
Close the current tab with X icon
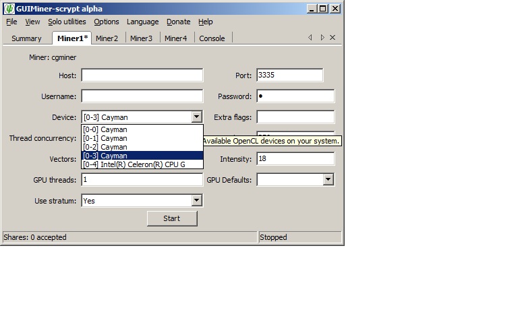click(x=333, y=37)
